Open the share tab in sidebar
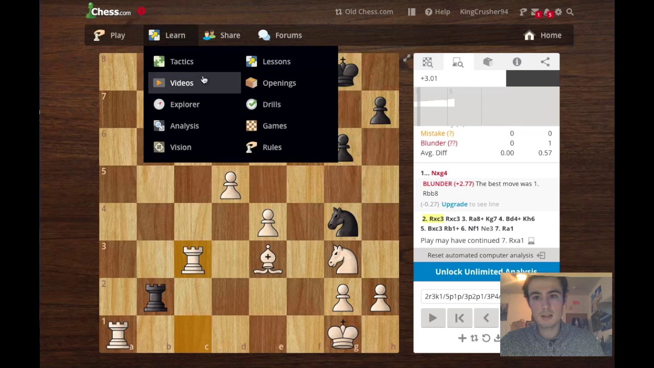Image resolution: width=654 pixels, height=368 pixels. (x=545, y=62)
